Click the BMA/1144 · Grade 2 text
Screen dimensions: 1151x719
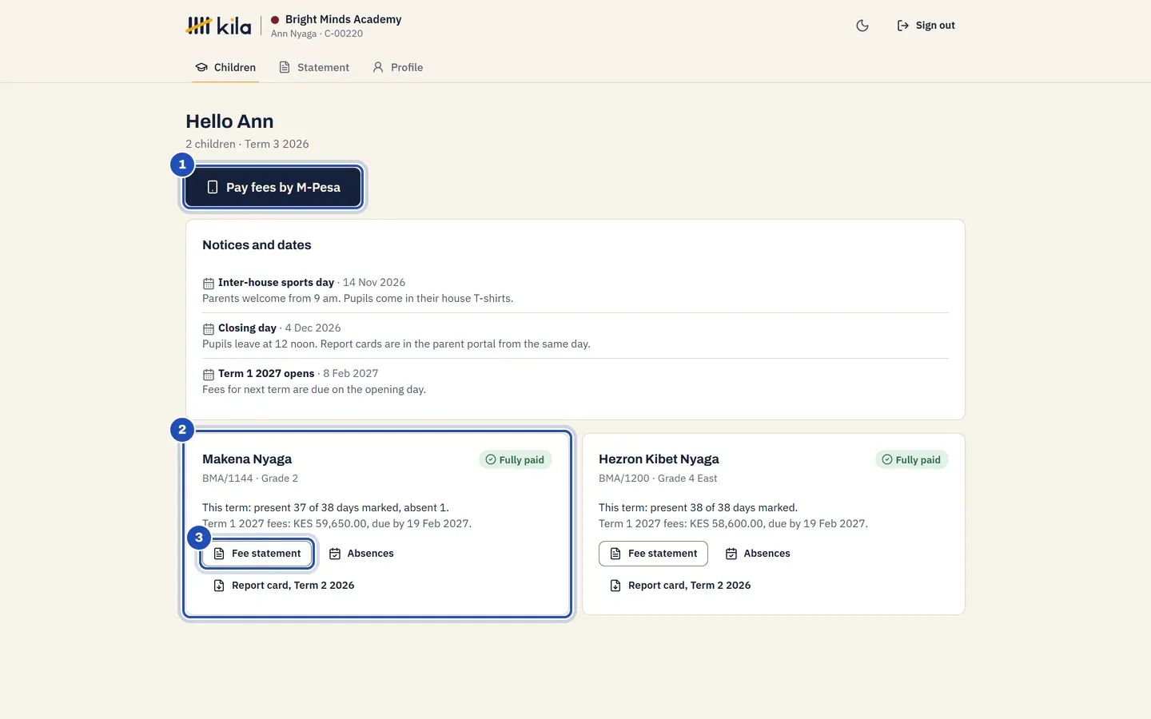250,478
